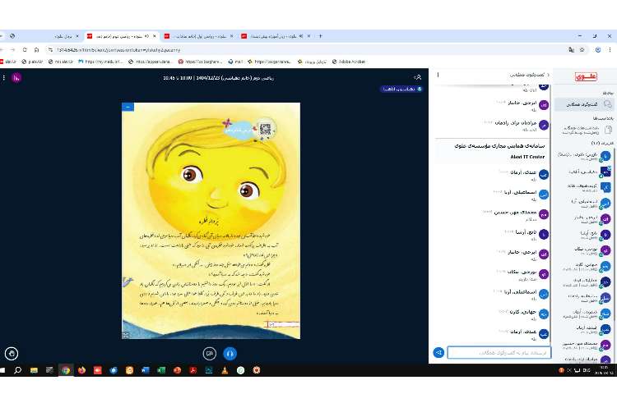
Task: Go to the browser home page
Action: point(36,50)
